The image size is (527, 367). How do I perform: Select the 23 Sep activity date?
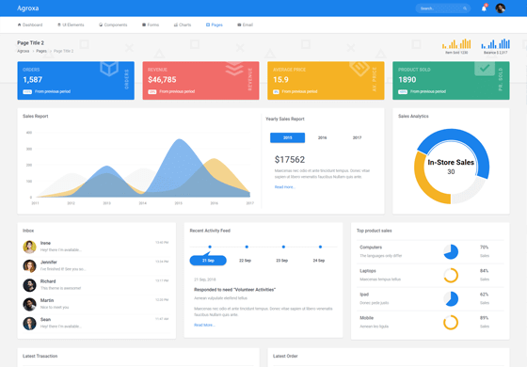[281, 261]
